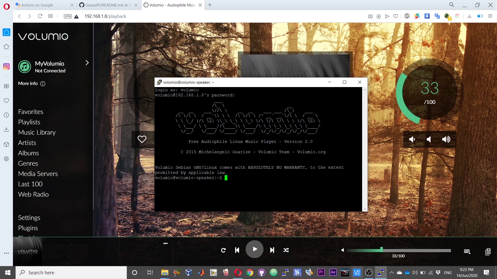Open the Windows Start menu
The image size is (497, 279).
[8, 273]
